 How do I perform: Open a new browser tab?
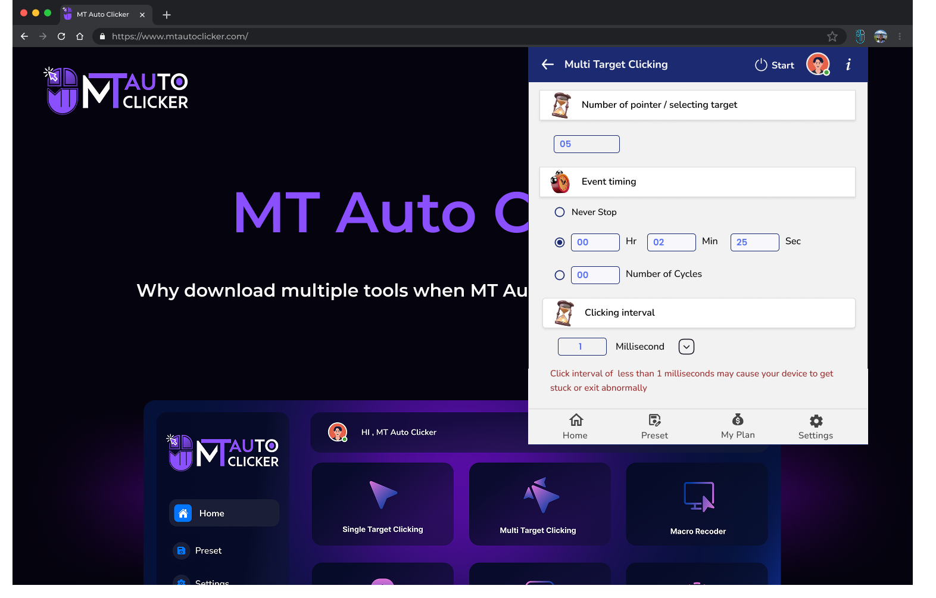[167, 14]
